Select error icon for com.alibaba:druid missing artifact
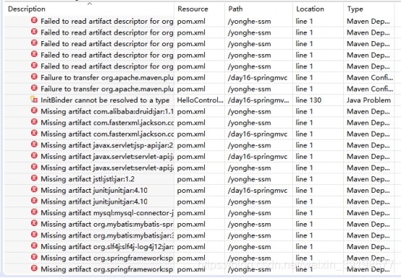This screenshot has width=401, height=278. [34, 110]
